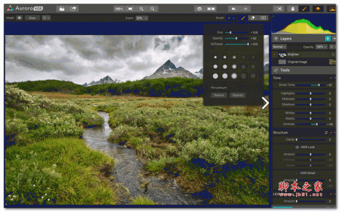Collapse the Tools panel header

(304, 70)
